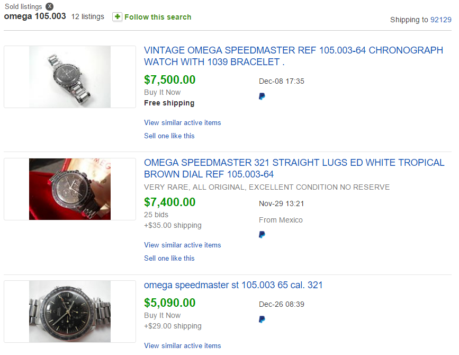Click PayPal icon under the From Mexico listing
The width and height of the screenshot is (459, 355).
(x=262, y=235)
